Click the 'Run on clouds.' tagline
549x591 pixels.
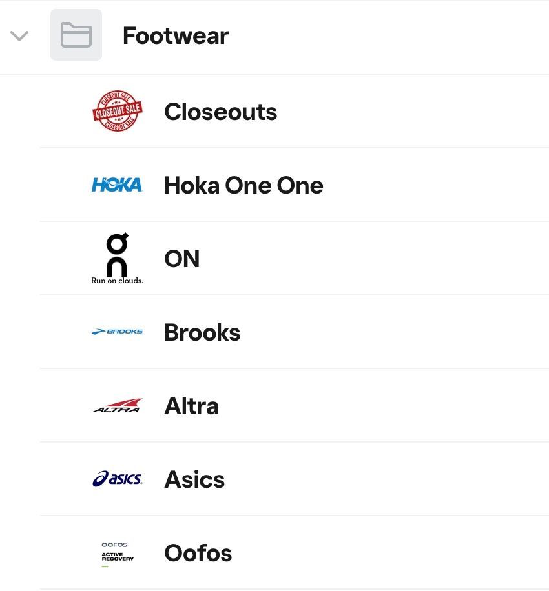[x=117, y=281]
